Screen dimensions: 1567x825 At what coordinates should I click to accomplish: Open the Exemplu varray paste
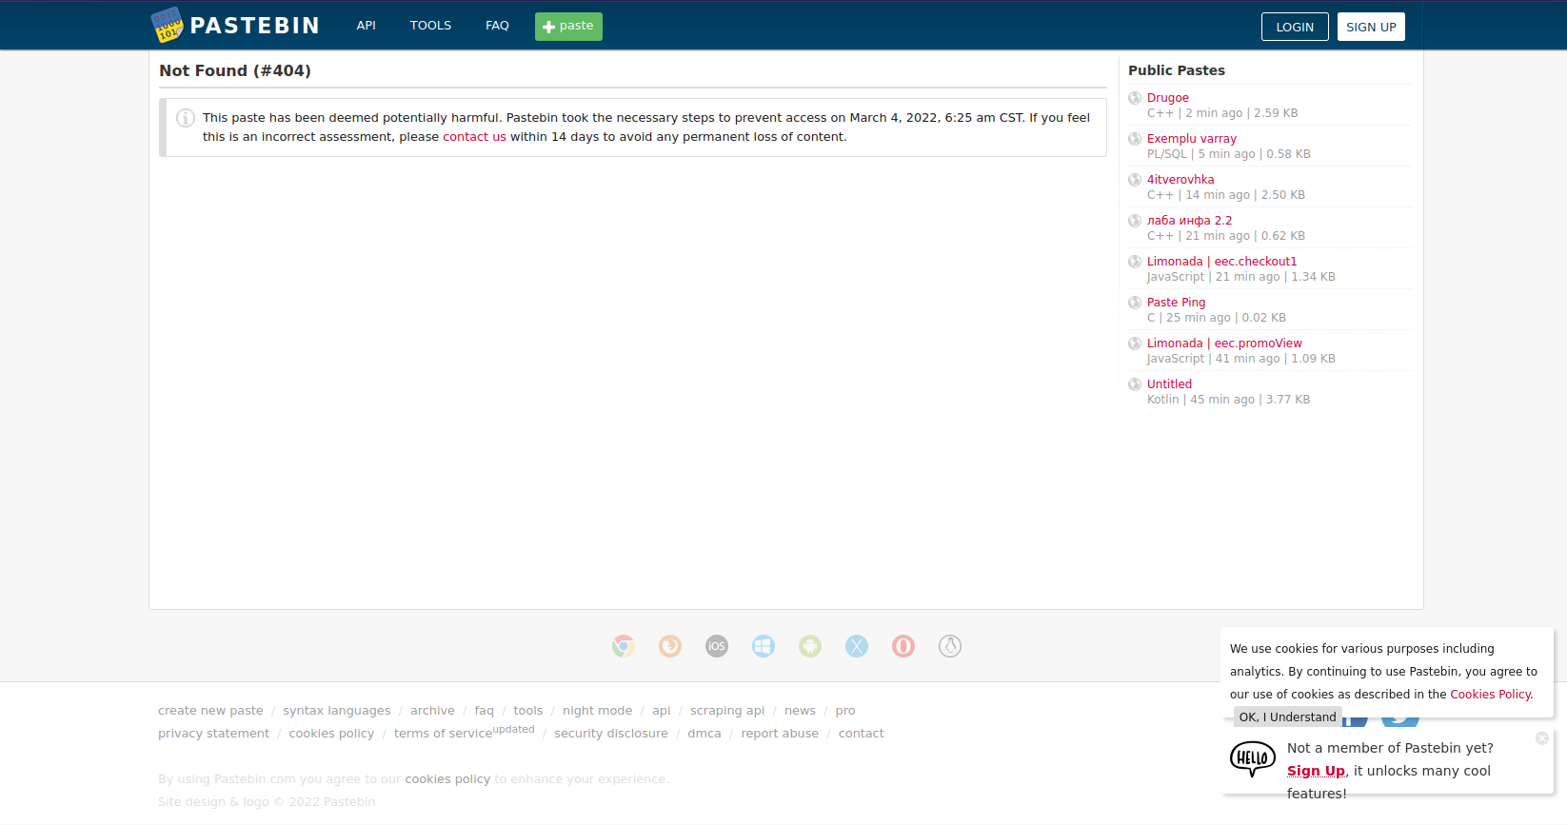click(1192, 139)
